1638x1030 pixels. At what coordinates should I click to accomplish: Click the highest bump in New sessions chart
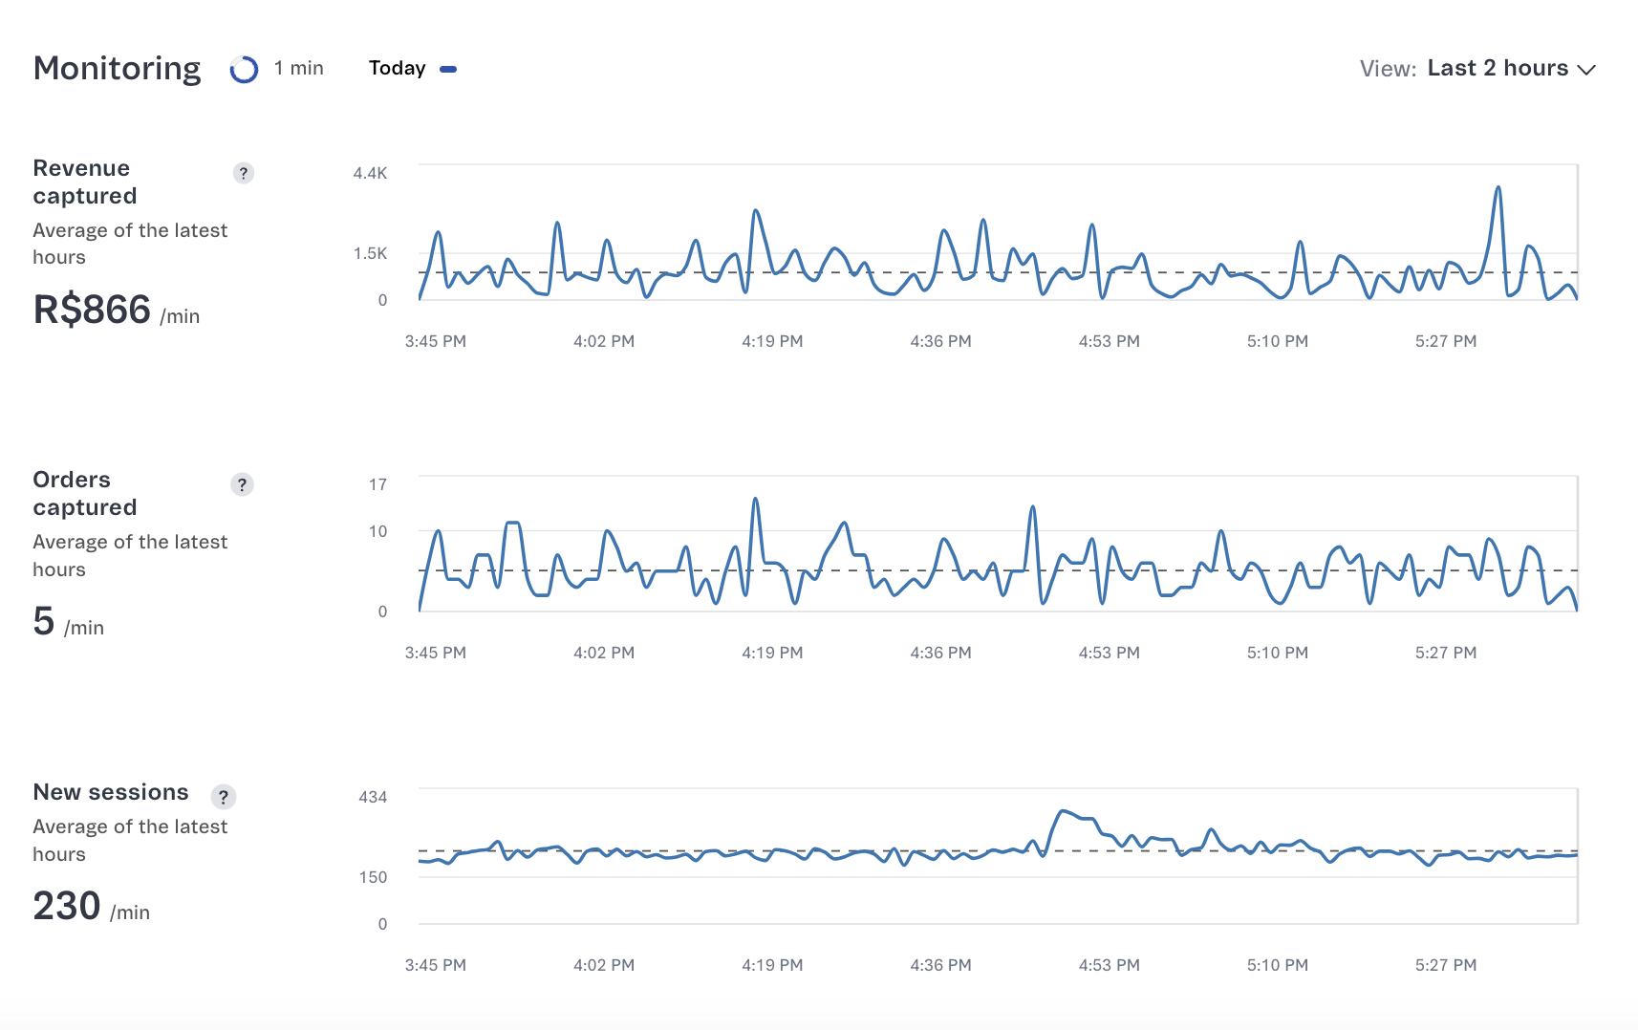1063,811
